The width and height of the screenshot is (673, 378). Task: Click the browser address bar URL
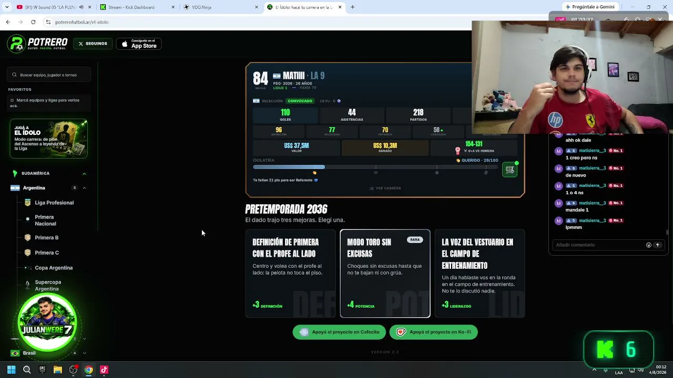pyautogui.click(x=82, y=22)
